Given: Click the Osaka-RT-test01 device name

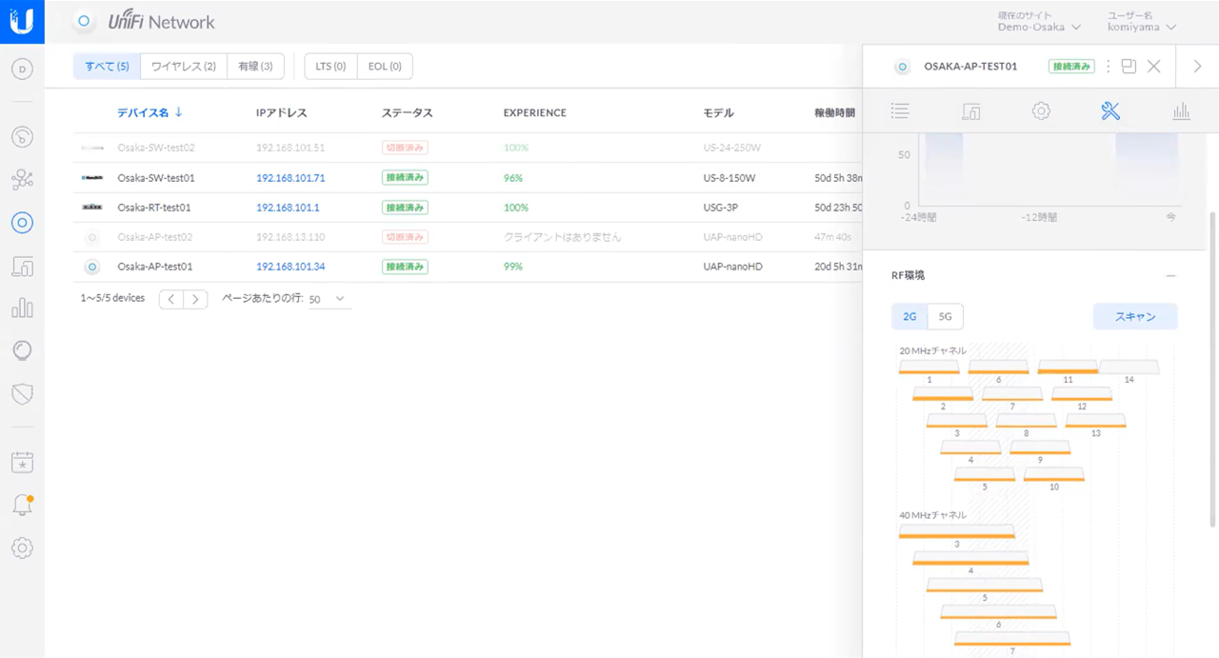Looking at the screenshot, I should tap(154, 208).
